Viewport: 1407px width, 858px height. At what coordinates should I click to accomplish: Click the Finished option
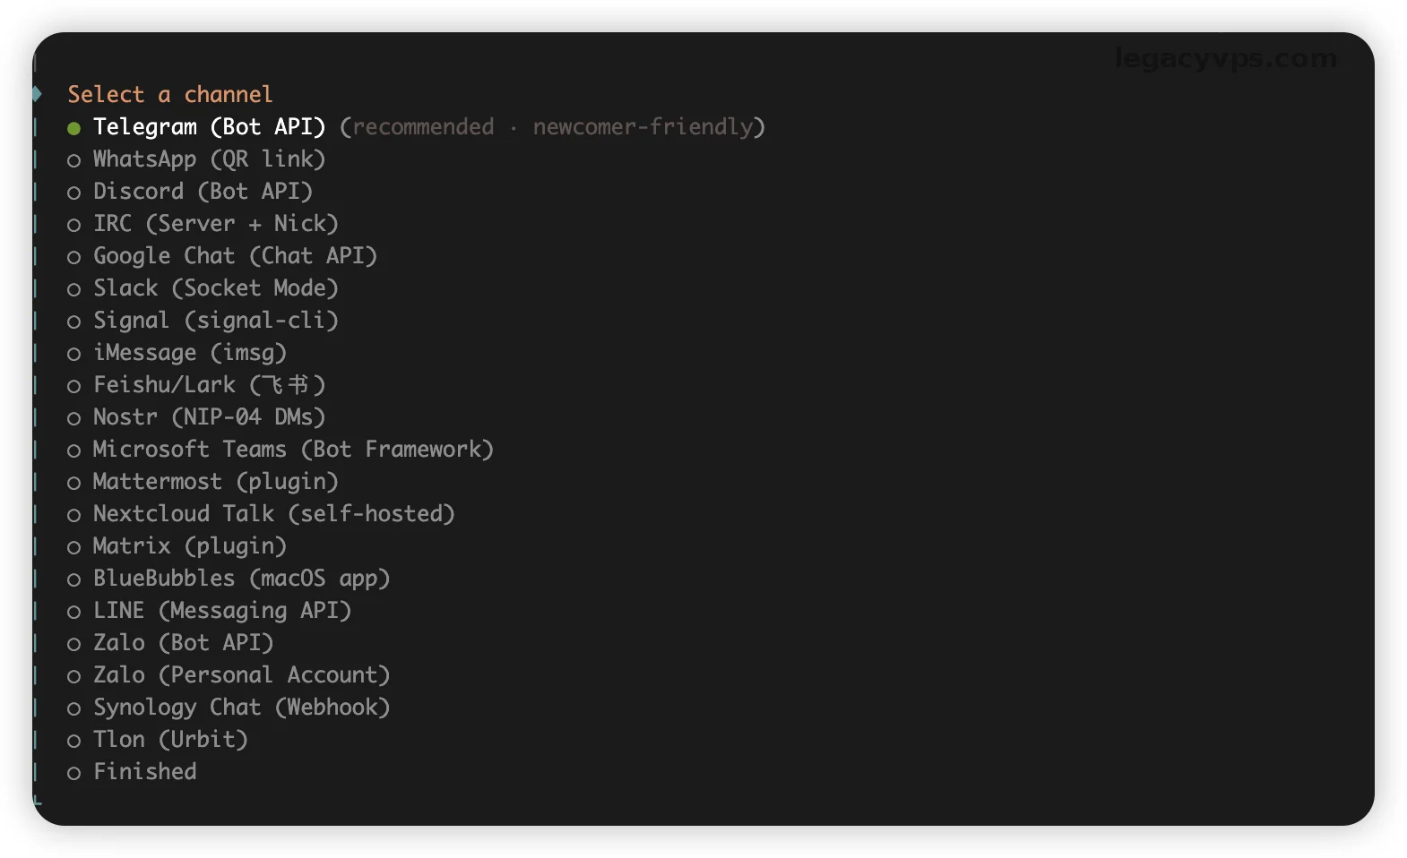click(x=144, y=772)
